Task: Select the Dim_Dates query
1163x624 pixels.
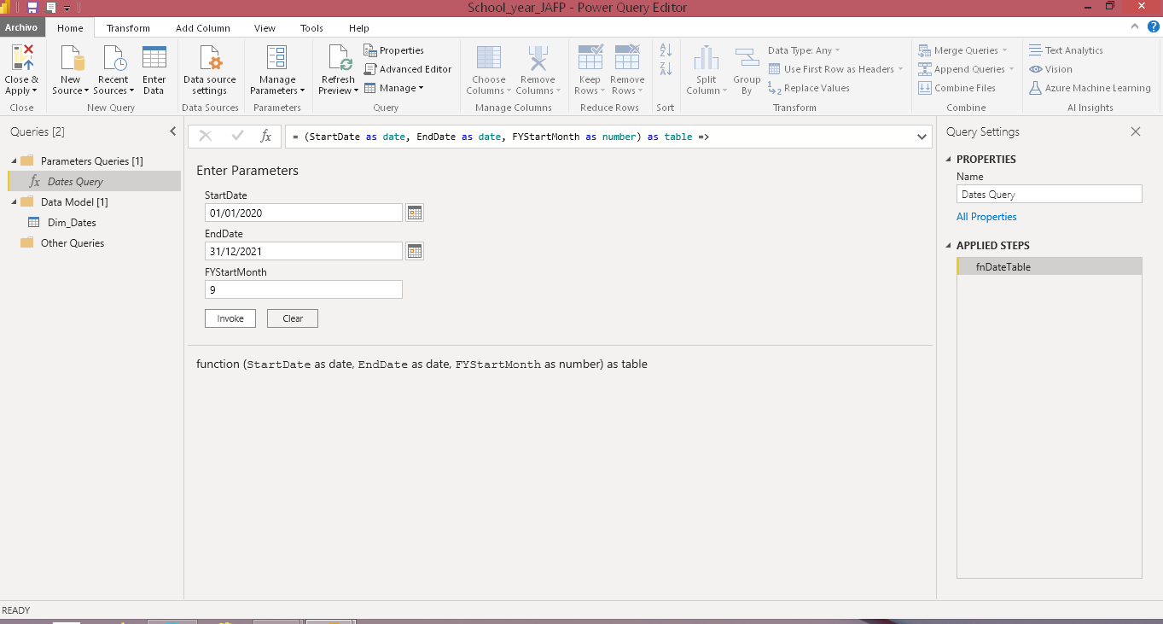Action: click(x=72, y=223)
